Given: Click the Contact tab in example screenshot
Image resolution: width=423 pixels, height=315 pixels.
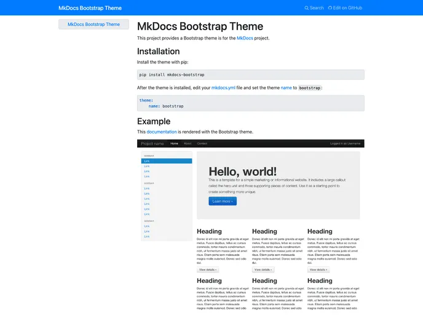Looking at the screenshot, I should (x=202, y=143).
